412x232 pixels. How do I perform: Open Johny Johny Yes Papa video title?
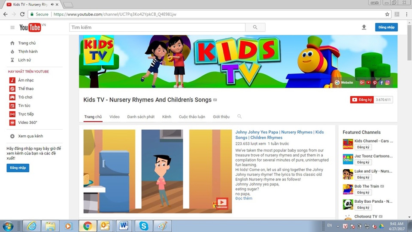point(279,134)
